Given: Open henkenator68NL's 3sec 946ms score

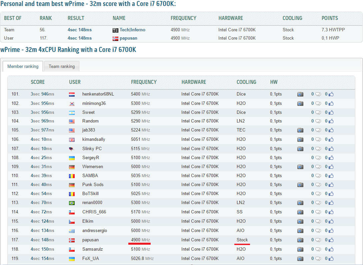Looking at the screenshot, I should coord(42,94).
